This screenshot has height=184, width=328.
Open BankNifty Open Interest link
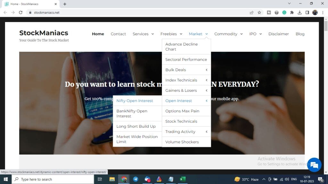click(x=137, y=113)
